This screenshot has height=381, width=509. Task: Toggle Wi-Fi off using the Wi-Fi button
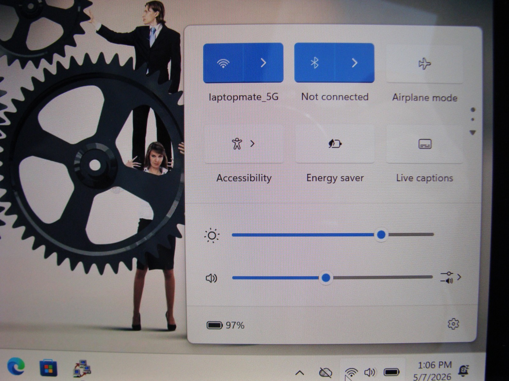223,63
